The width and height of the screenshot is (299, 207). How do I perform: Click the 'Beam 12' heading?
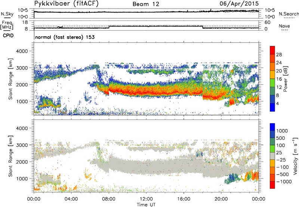pyautogui.click(x=146, y=4)
